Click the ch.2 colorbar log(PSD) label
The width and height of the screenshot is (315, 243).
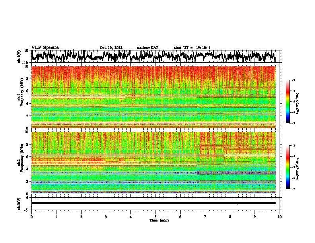tap(298, 169)
